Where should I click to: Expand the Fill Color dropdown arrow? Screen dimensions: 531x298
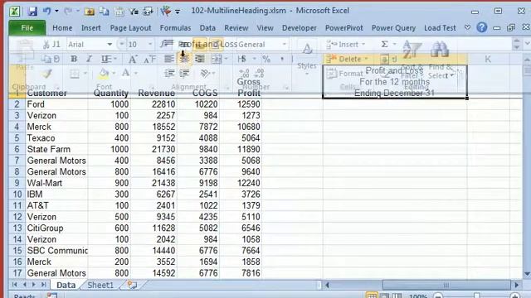pyautogui.click(x=114, y=73)
